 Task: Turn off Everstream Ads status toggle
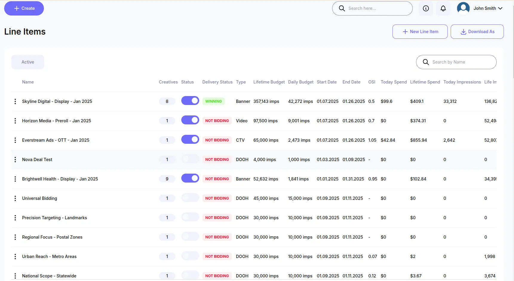tap(190, 139)
